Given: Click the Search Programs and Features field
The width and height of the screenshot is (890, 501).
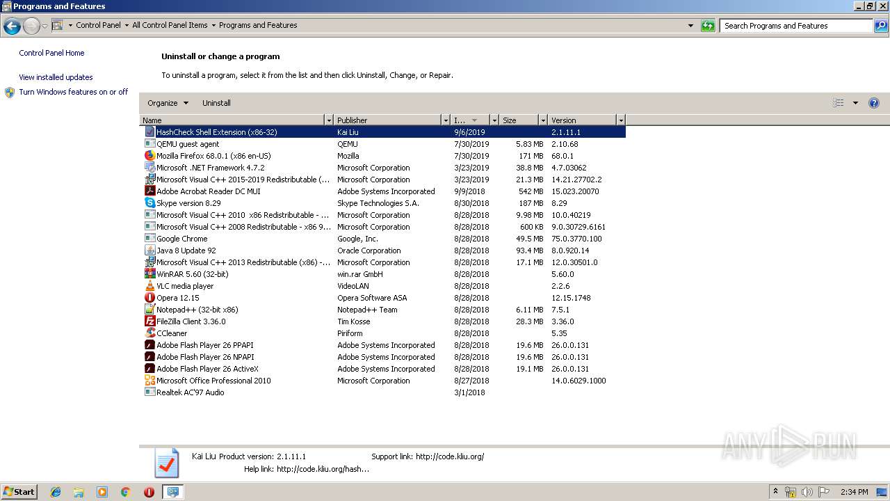Looking at the screenshot, I should point(797,26).
